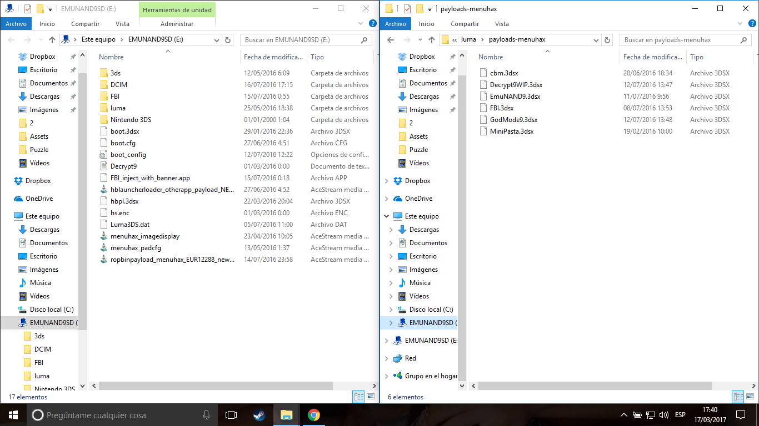The height and width of the screenshot is (426, 759).
Task: Open the Vista tab in the left window
Action: click(x=122, y=24)
